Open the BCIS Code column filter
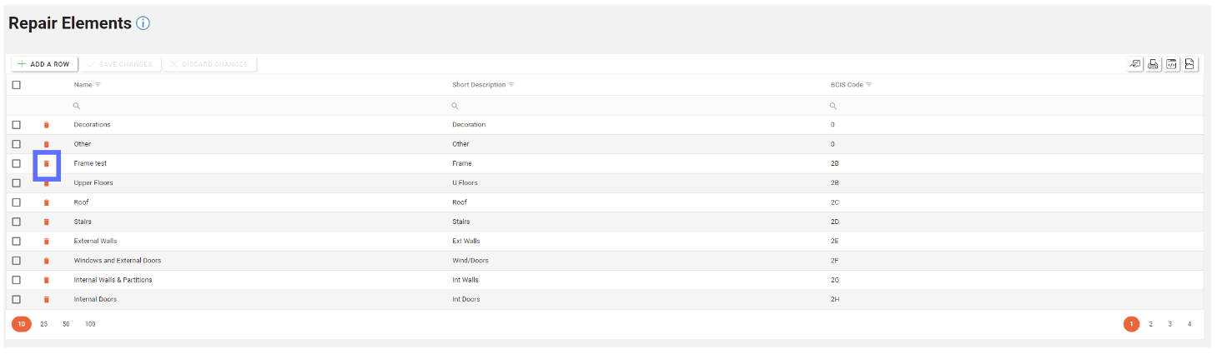The image size is (1217, 354). 869,85
